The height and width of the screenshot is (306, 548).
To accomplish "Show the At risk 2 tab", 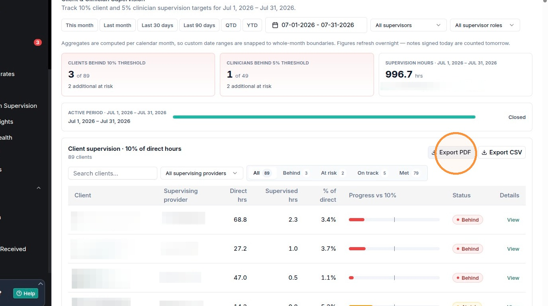I will coord(333,173).
